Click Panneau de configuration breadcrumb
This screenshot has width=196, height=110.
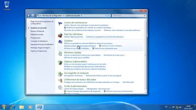(52, 16)
